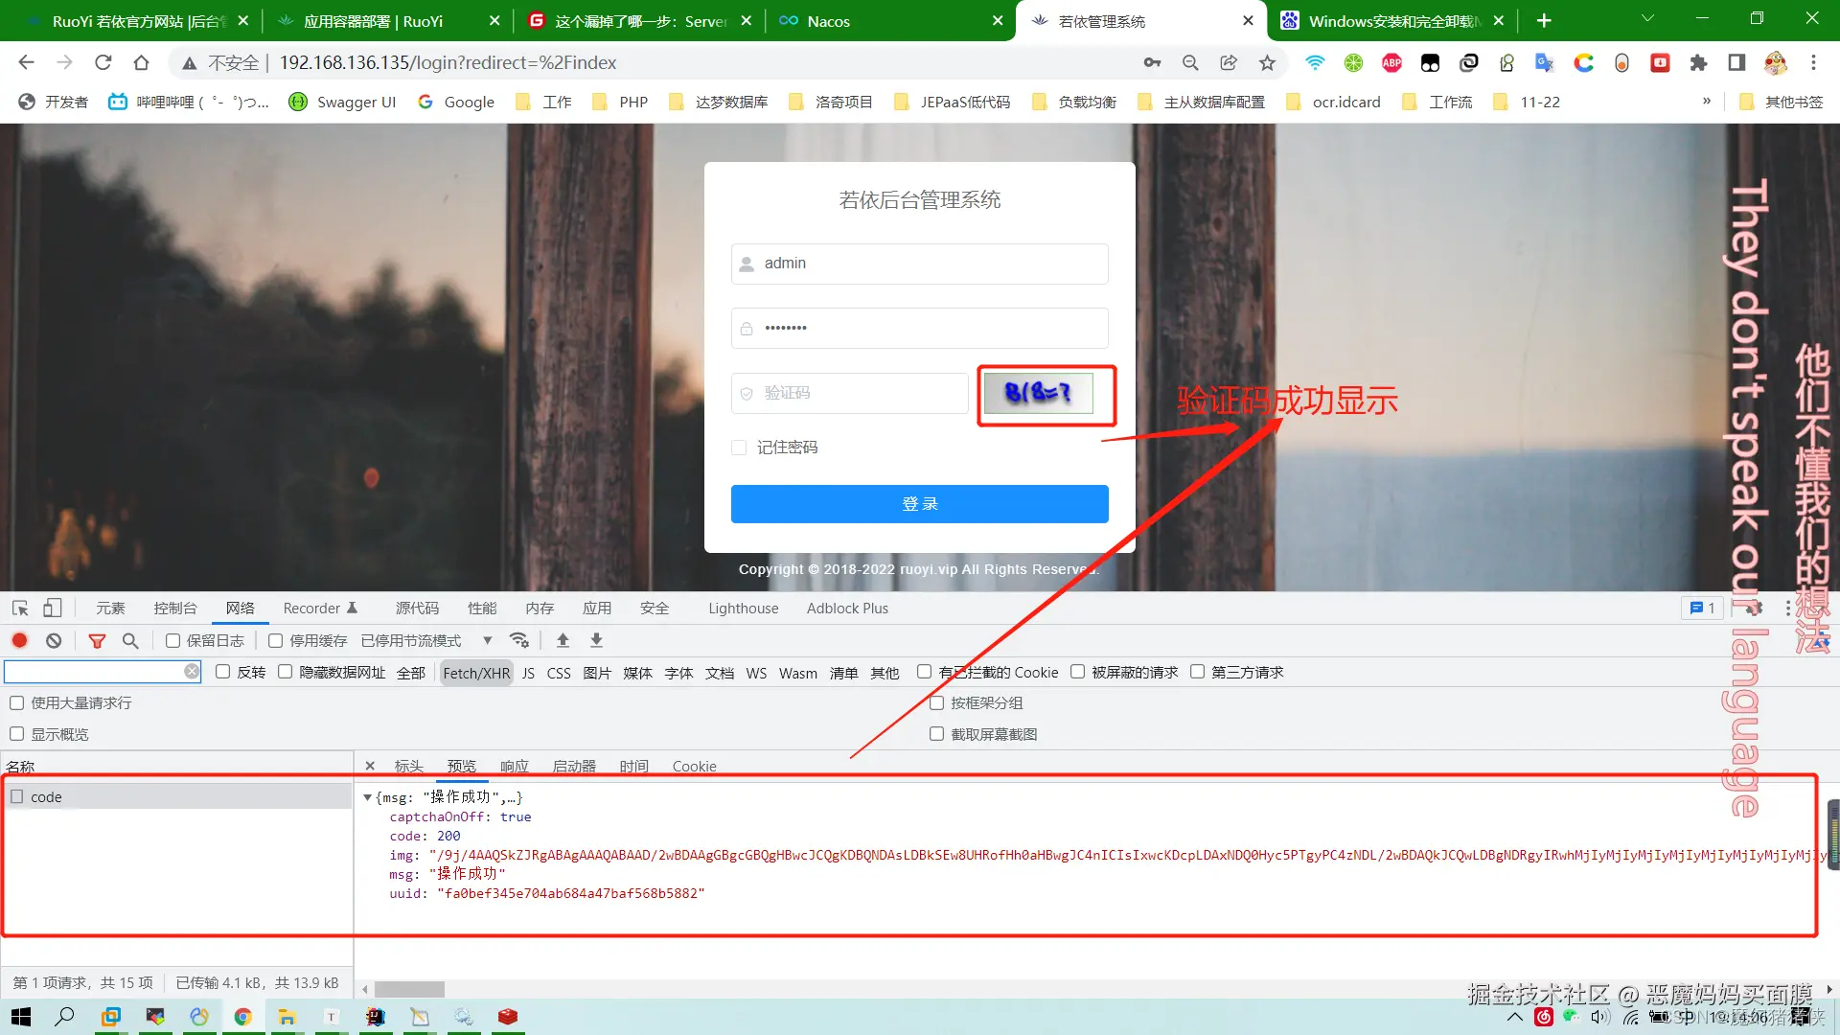The height and width of the screenshot is (1035, 1840).
Task: Open the network throttling dropdown
Action: tap(487, 640)
